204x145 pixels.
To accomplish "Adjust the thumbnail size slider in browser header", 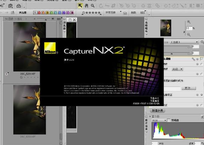I will (44, 19).
